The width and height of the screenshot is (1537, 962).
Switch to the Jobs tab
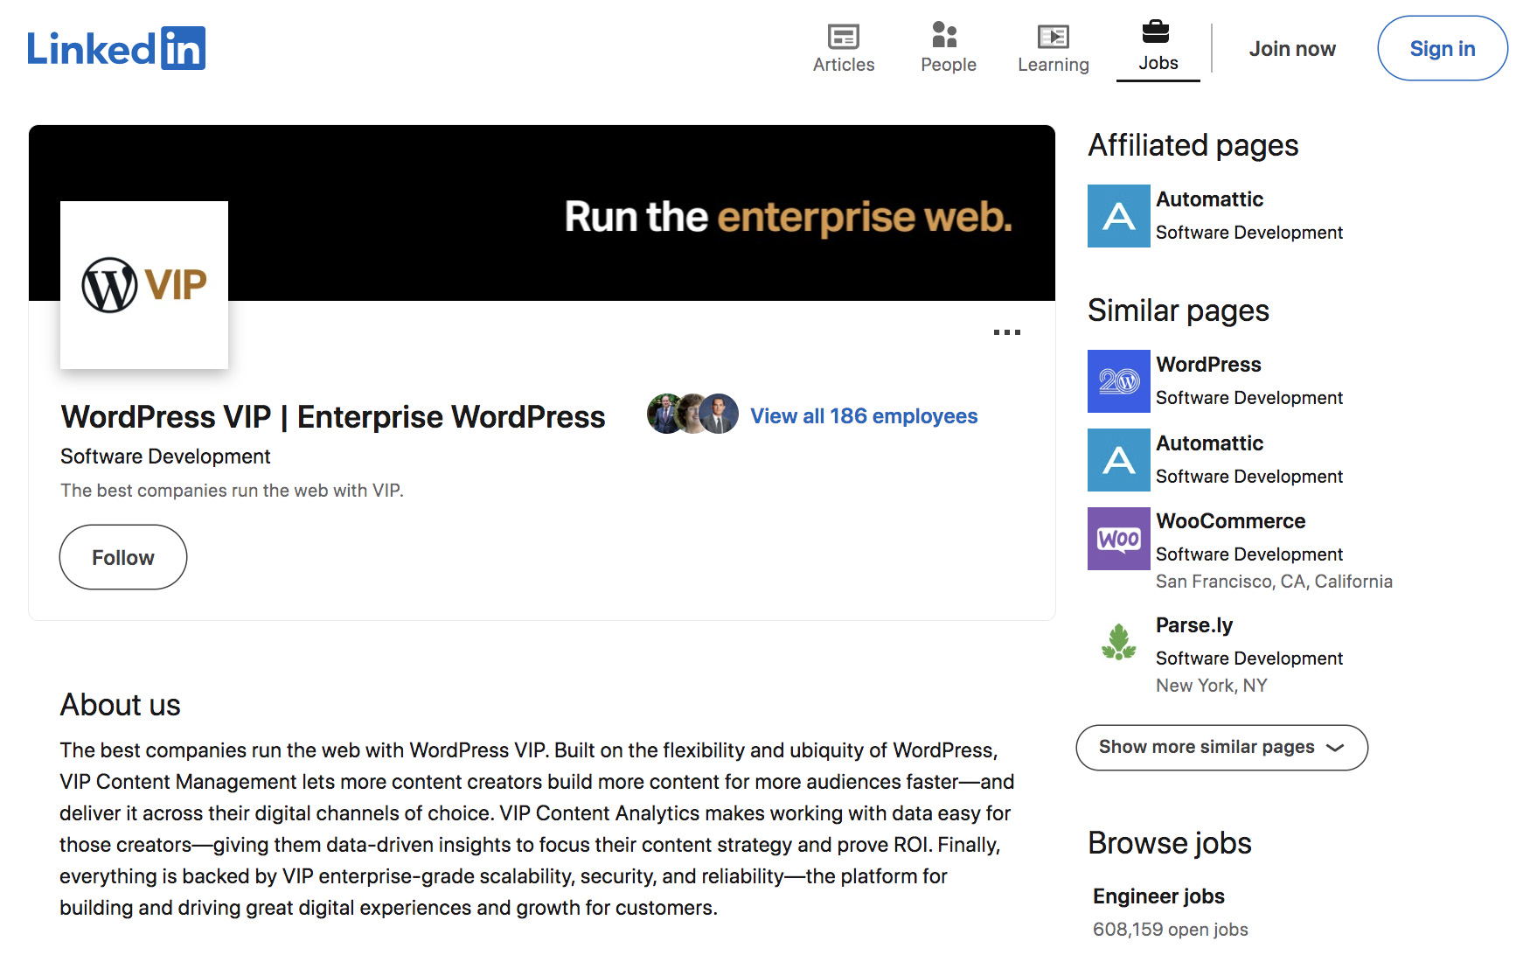point(1158,48)
